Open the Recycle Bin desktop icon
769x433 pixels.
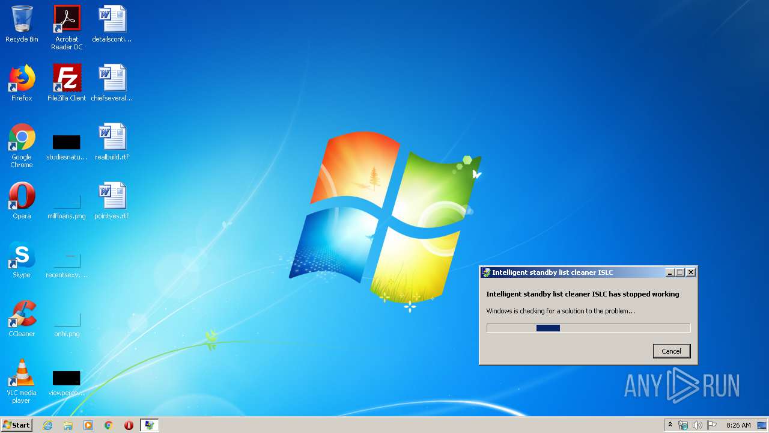pyautogui.click(x=22, y=24)
